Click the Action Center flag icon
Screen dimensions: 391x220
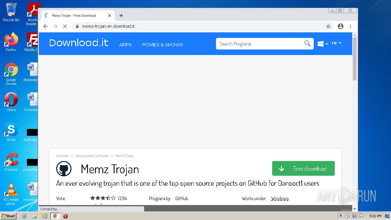(x=362, y=216)
